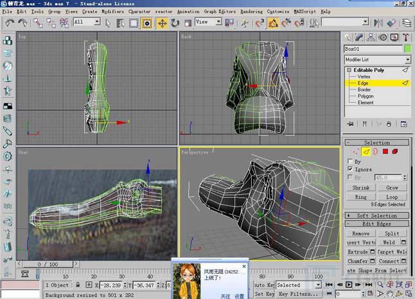Select Element sub-object cube icon
Image resolution: width=415 pixels, height=299 pixels.
pyautogui.click(x=395, y=152)
